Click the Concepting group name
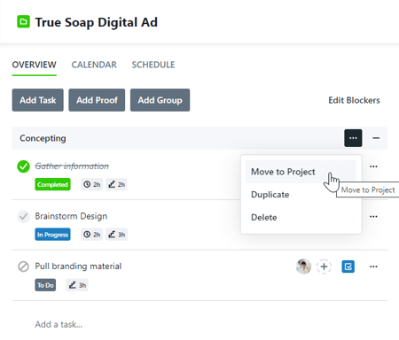The width and height of the screenshot is (399, 340). tap(43, 138)
